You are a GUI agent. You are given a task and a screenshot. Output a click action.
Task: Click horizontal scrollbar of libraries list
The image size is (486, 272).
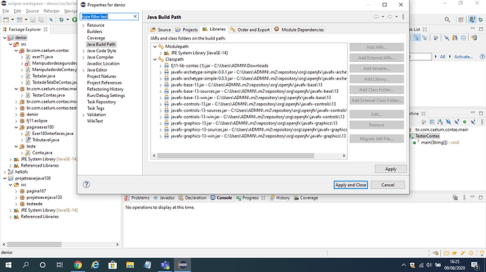(x=235, y=155)
